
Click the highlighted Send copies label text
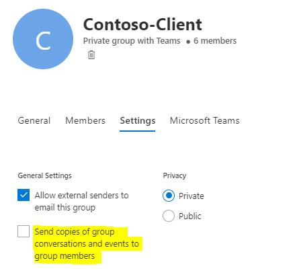87,244
